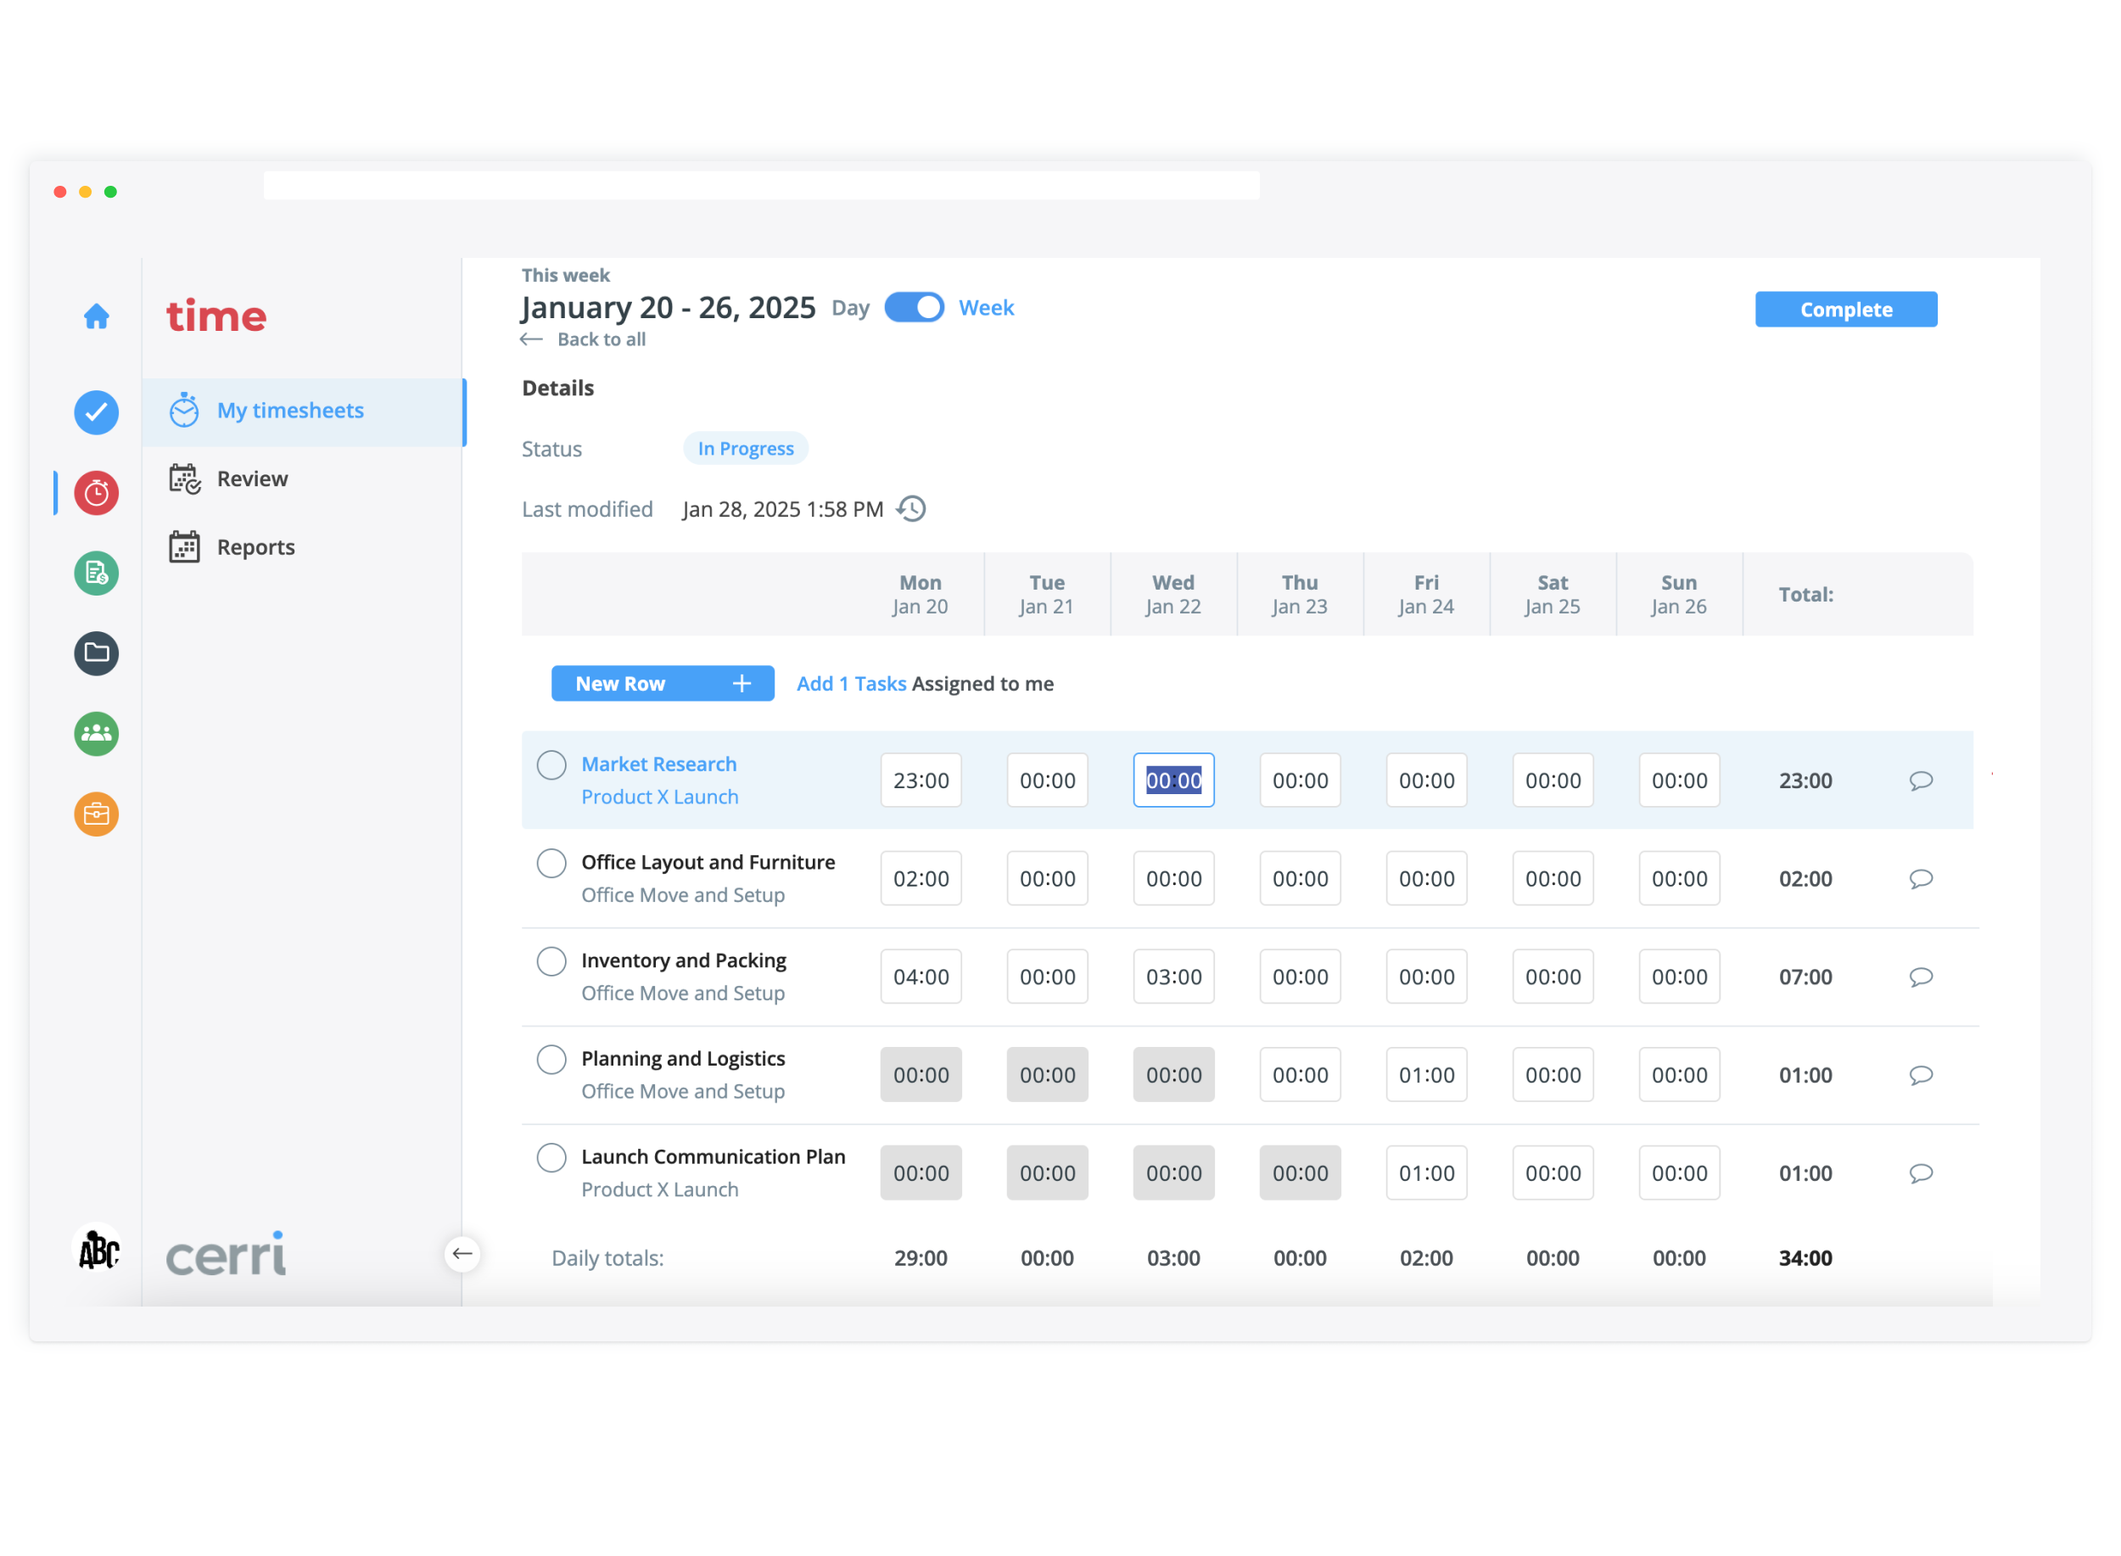
Task: Select the Office Layout and Furniture radio
Action: point(551,863)
